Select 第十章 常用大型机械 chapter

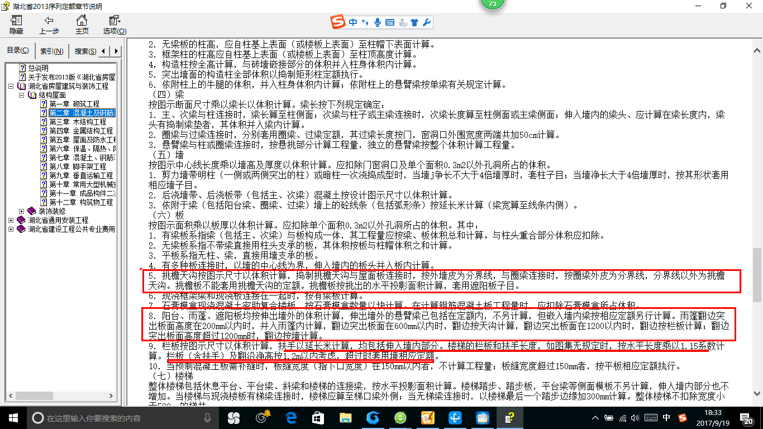click(x=82, y=184)
